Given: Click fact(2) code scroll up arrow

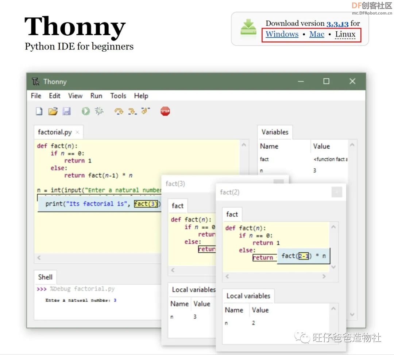Looking at the screenshot, I should (333, 227).
